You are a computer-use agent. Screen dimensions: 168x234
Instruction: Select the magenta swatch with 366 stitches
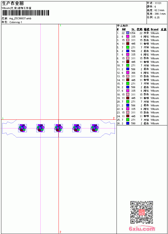[x=128, y=73]
